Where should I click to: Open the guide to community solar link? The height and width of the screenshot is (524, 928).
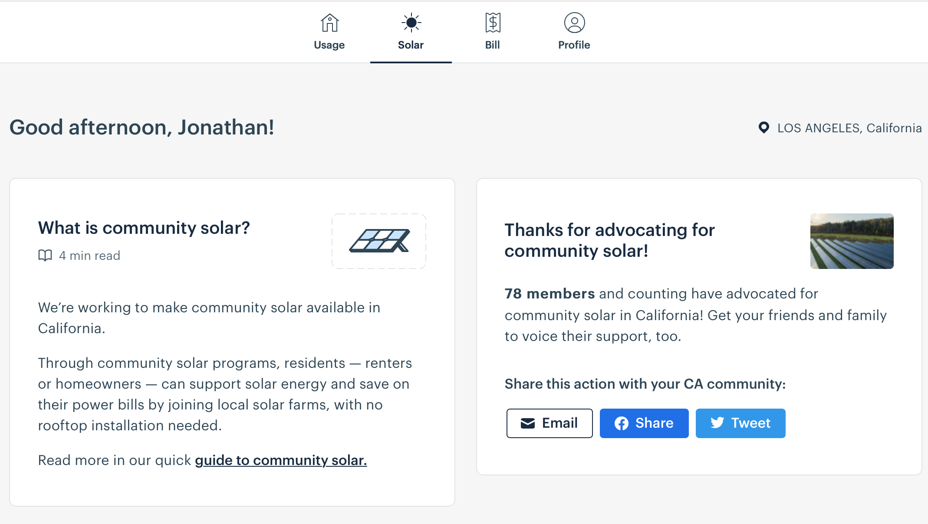click(281, 460)
